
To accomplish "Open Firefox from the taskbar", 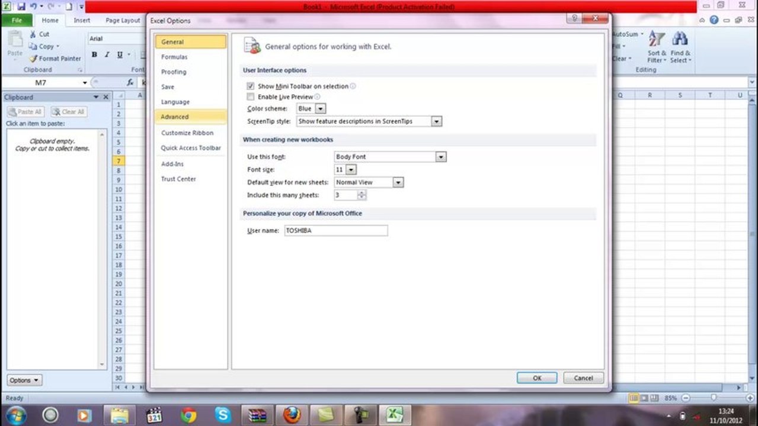I will tap(292, 415).
